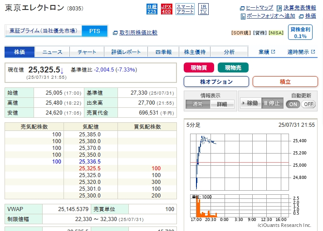Click the calendar icon beside 決算発表情報

pos(279,8)
